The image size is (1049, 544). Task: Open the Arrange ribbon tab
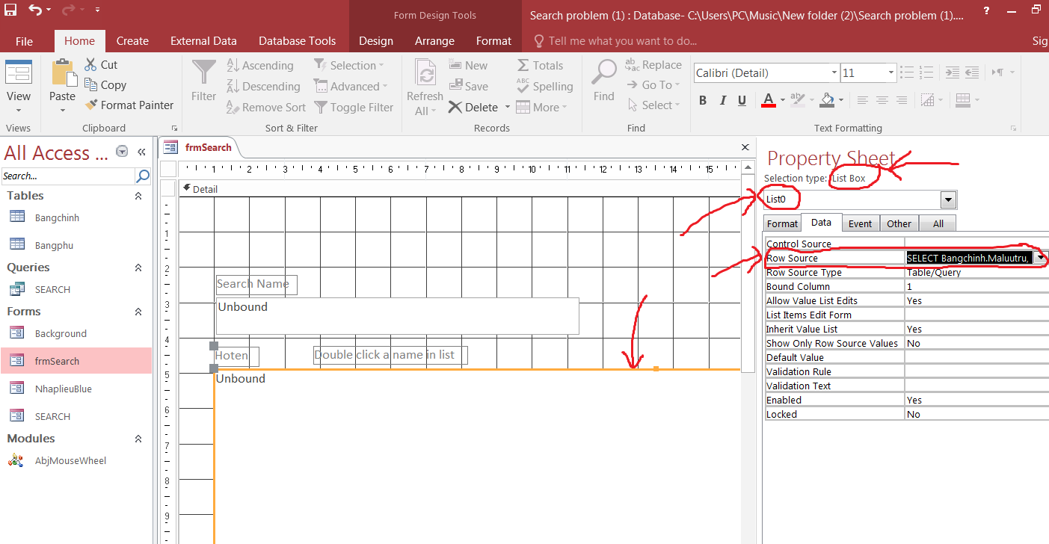click(x=434, y=41)
